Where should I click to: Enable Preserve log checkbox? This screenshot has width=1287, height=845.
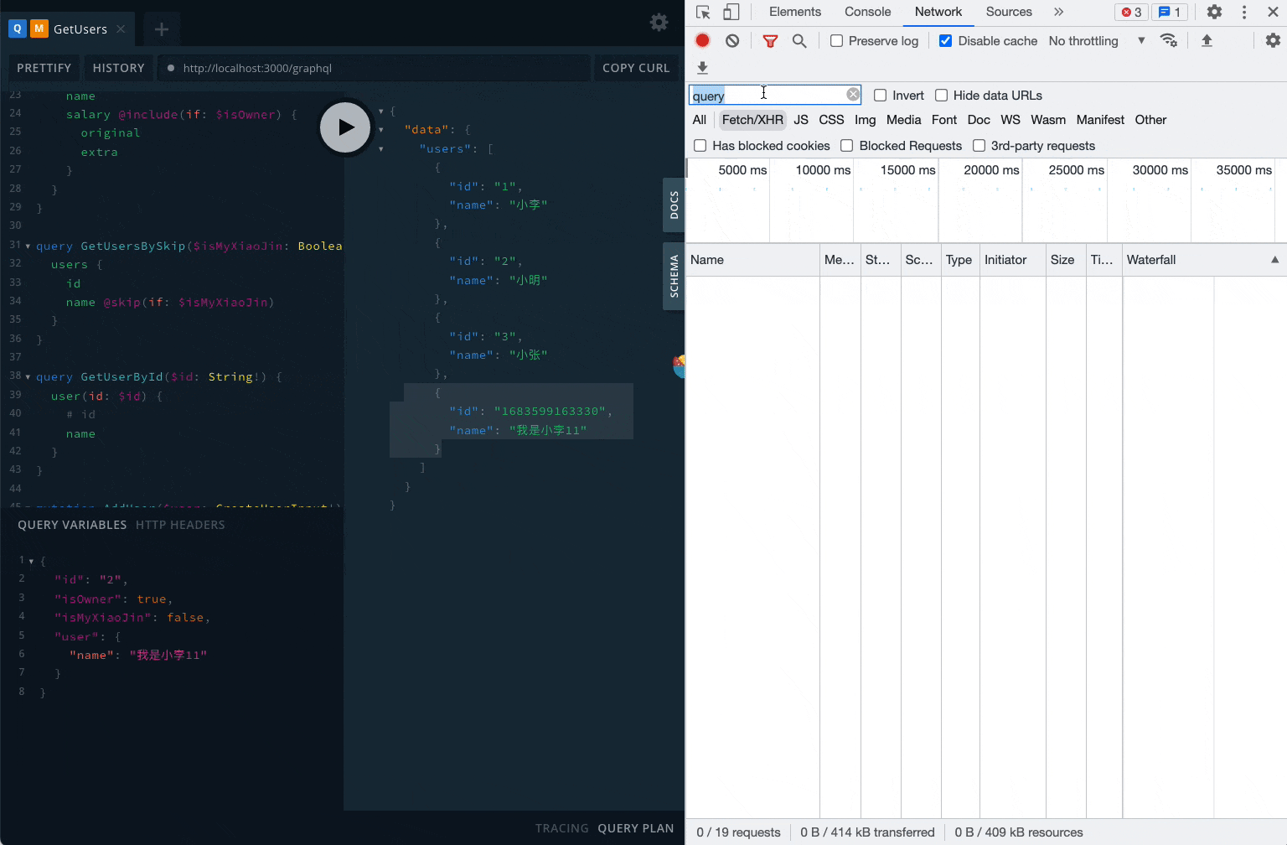[x=836, y=41]
